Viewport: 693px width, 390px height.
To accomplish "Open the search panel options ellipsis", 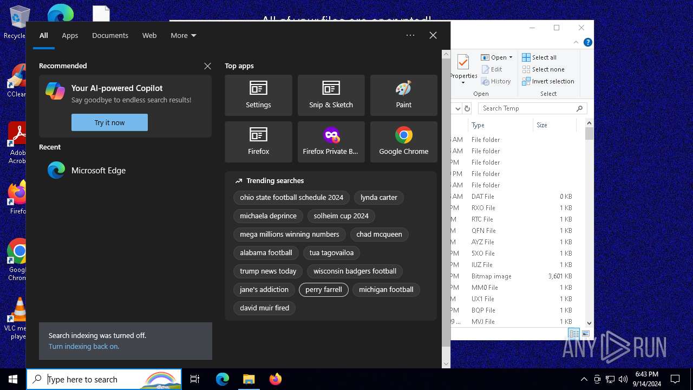I will [x=410, y=35].
